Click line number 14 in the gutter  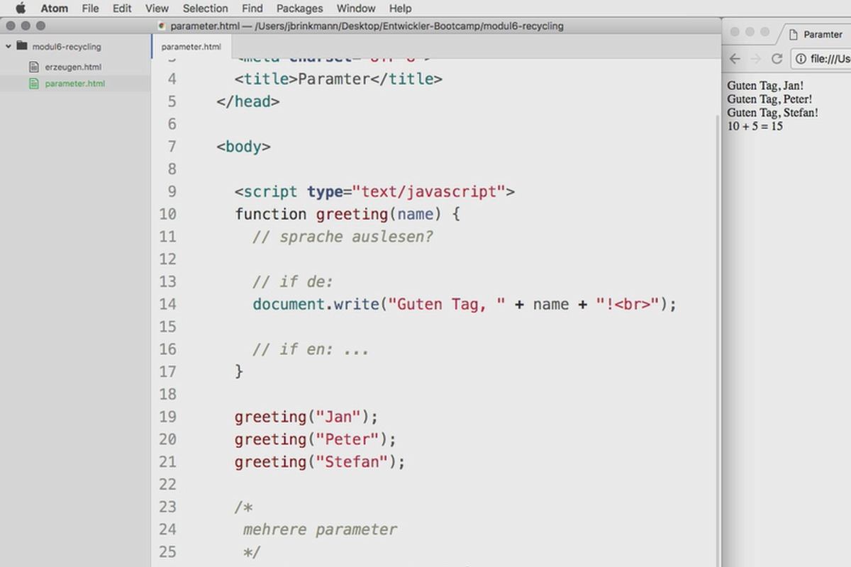click(167, 304)
